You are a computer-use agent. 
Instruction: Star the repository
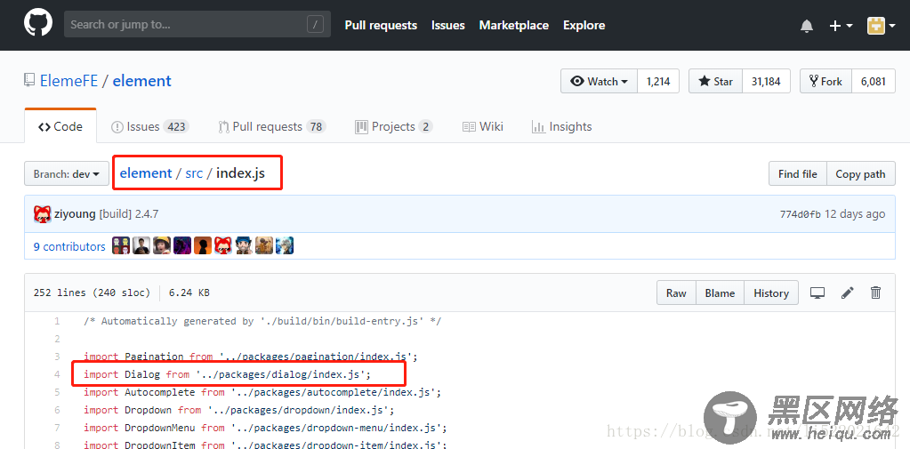coord(715,81)
